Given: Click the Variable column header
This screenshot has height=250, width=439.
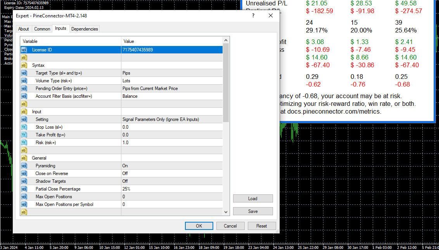Looking at the screenshot, I should 71,41.
